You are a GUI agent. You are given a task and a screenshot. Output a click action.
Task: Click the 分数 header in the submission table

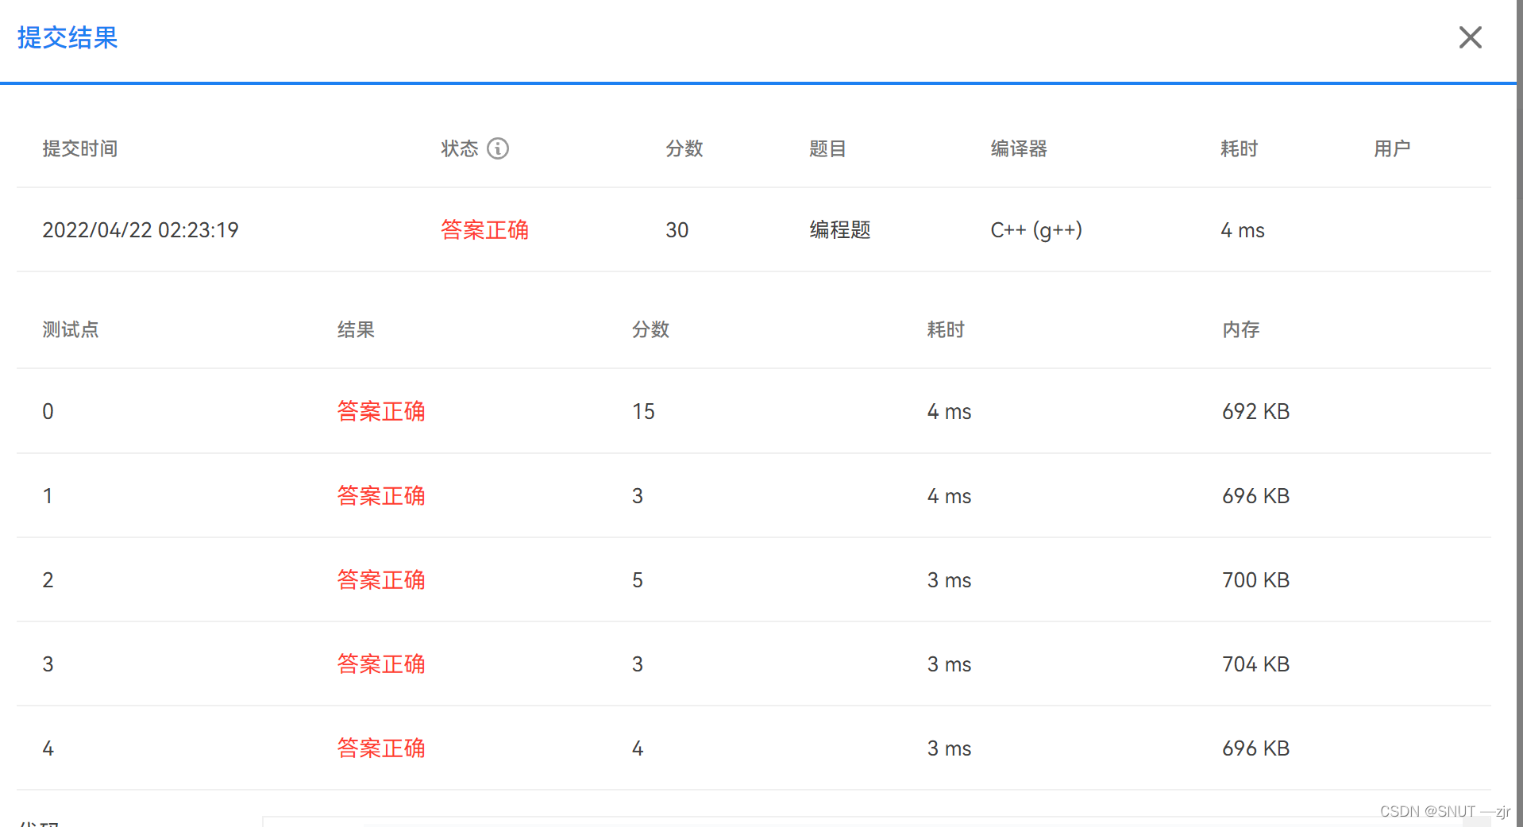684,148
